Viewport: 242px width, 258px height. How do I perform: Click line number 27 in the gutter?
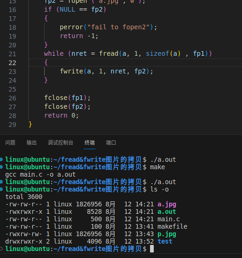pos(13,107)
